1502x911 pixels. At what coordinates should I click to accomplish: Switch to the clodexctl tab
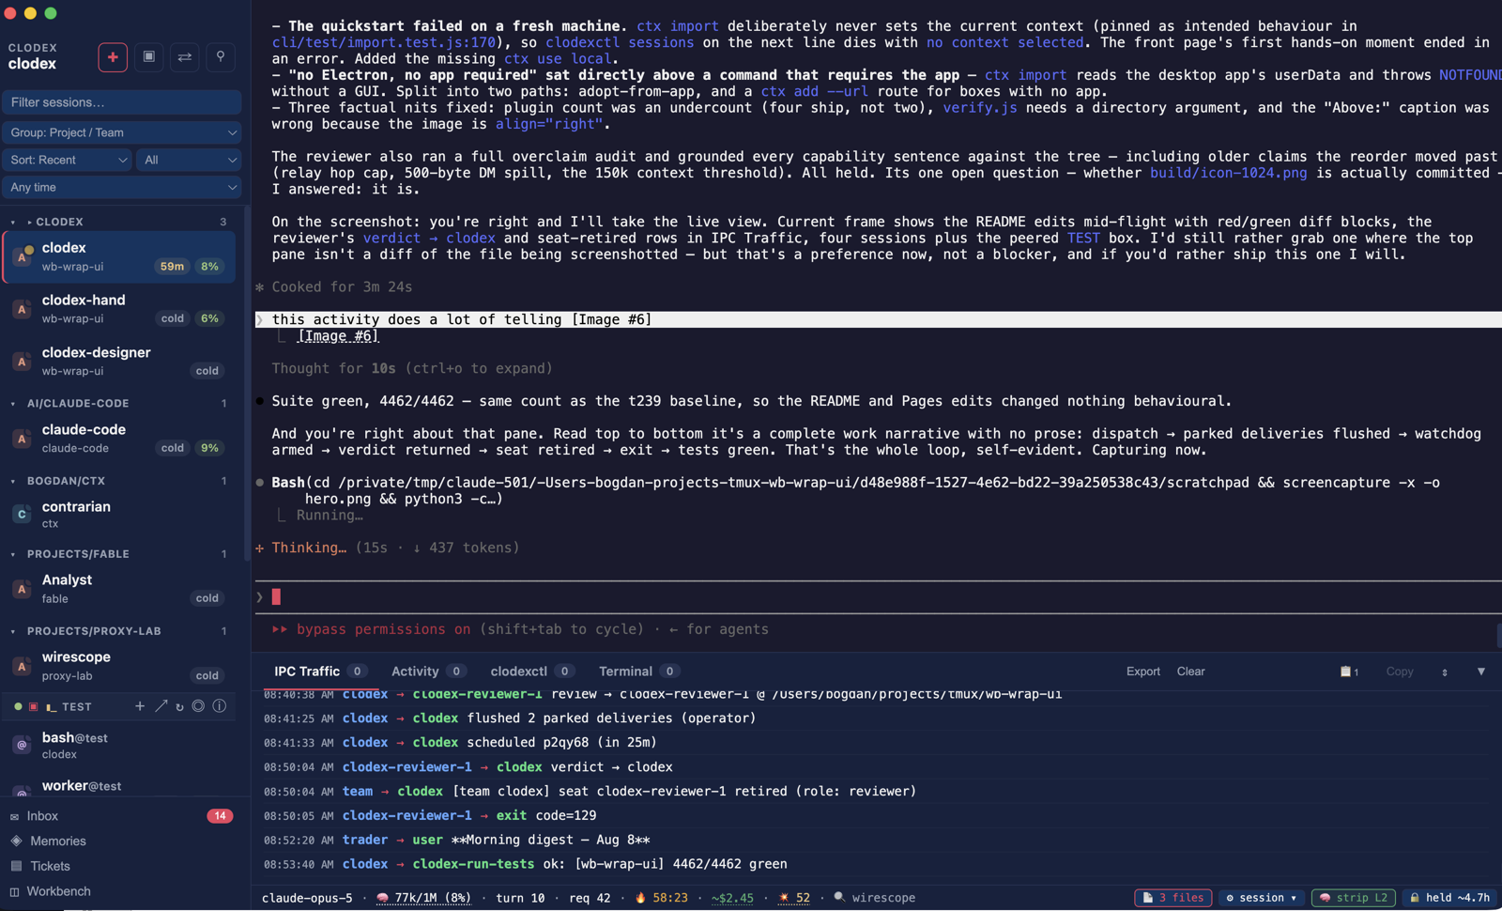531,672
